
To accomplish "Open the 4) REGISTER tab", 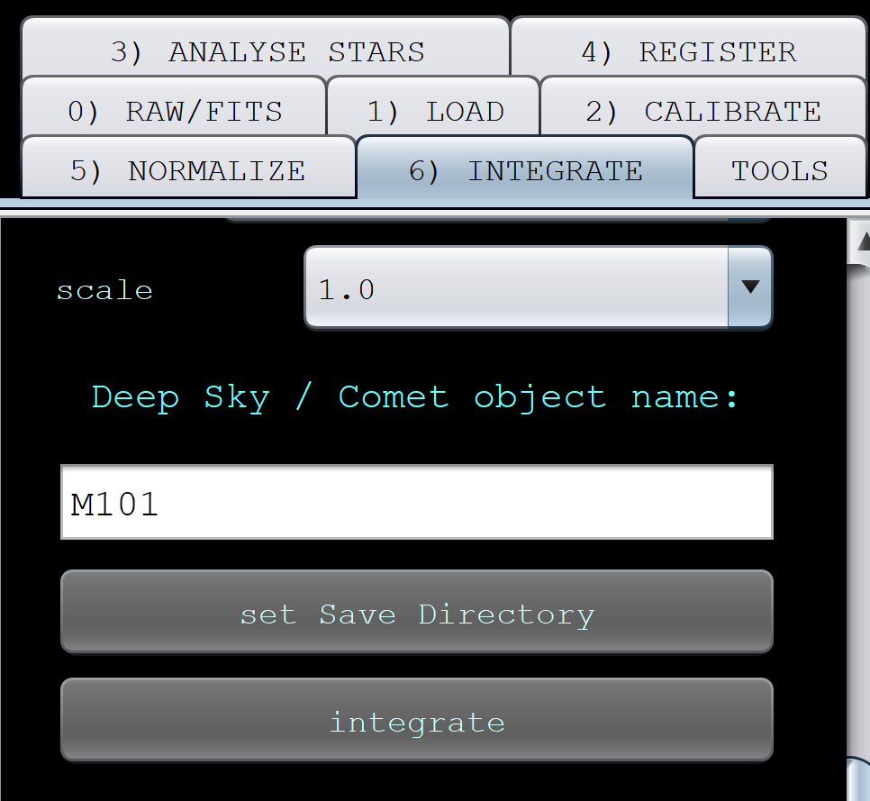I will point(688,51).
